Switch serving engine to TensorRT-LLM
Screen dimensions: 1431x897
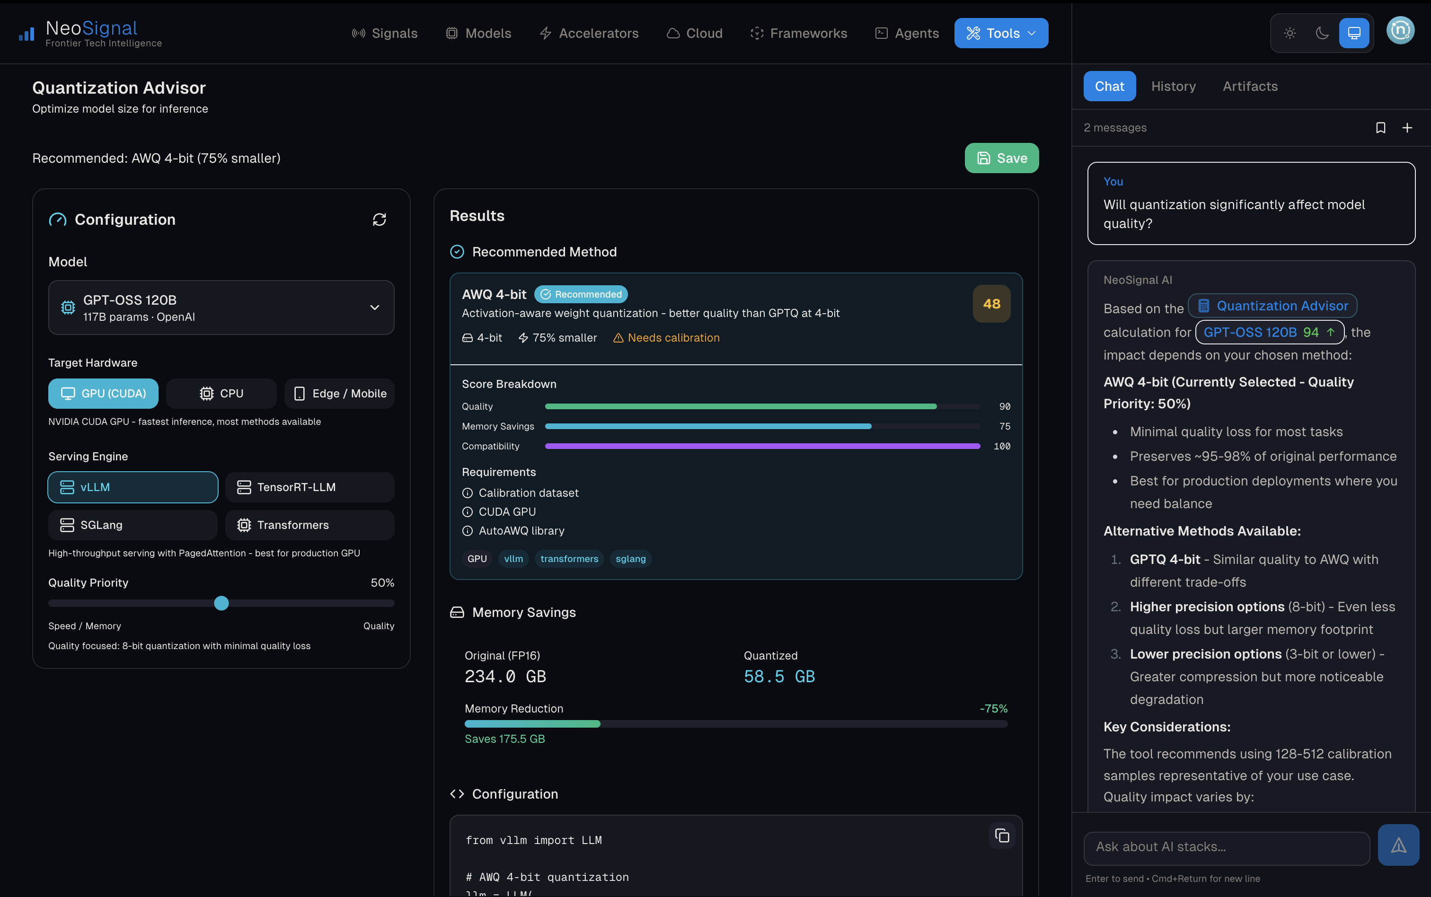[309, 487]
